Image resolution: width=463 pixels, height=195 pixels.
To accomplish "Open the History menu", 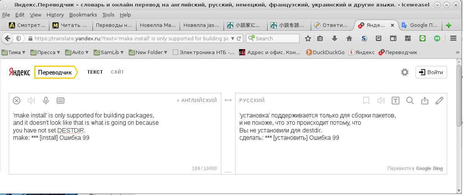I will click(x=55, y=15).
